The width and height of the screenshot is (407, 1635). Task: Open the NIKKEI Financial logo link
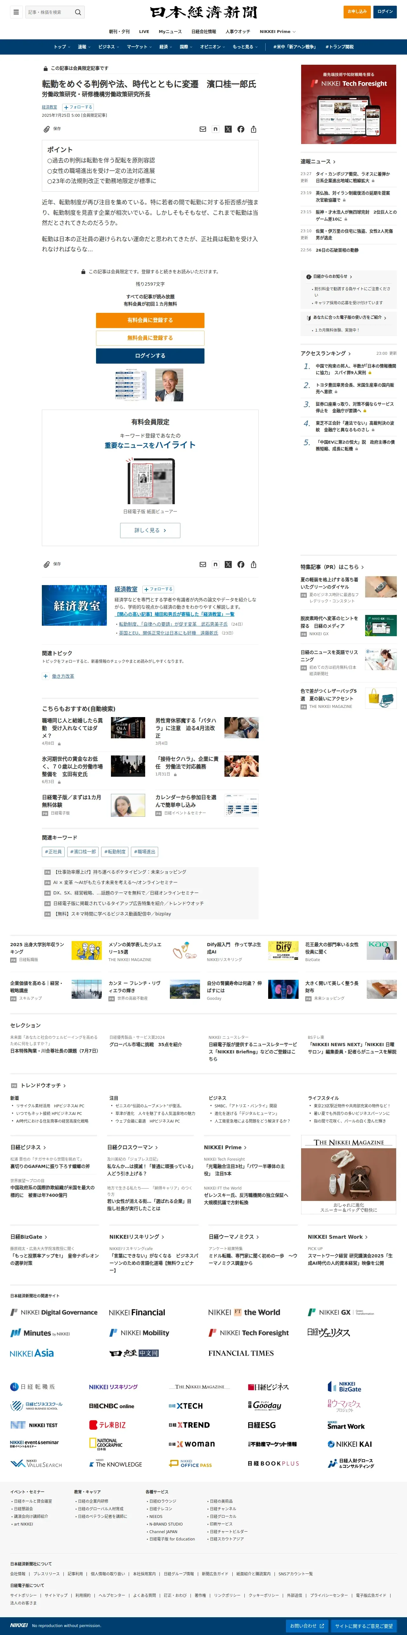coord(137,1312)
